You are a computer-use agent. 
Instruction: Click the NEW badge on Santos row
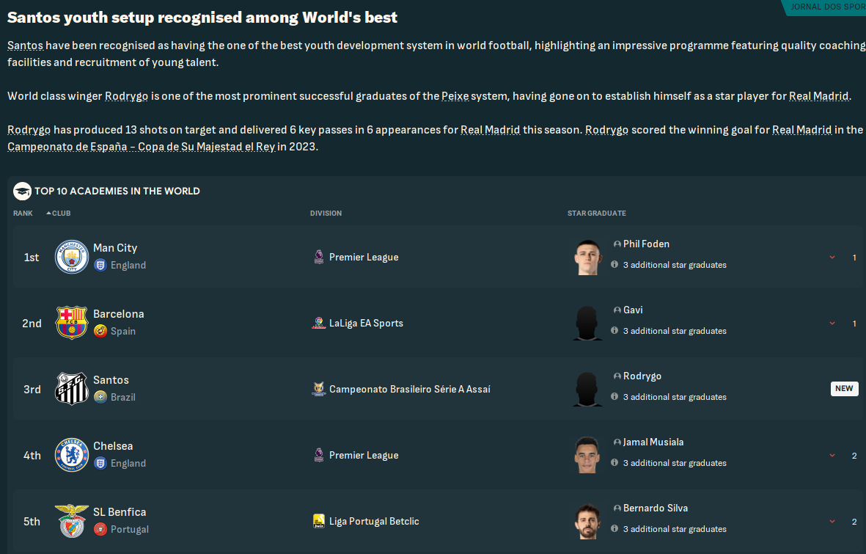tap(844, 389)
